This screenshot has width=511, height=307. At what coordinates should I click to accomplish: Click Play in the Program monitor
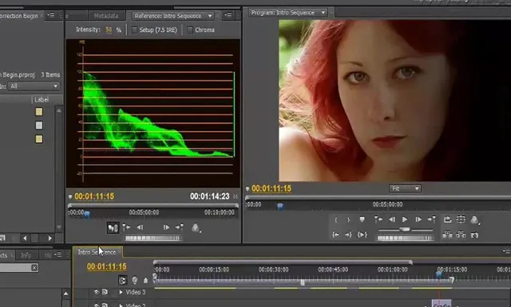coord(405,220)
